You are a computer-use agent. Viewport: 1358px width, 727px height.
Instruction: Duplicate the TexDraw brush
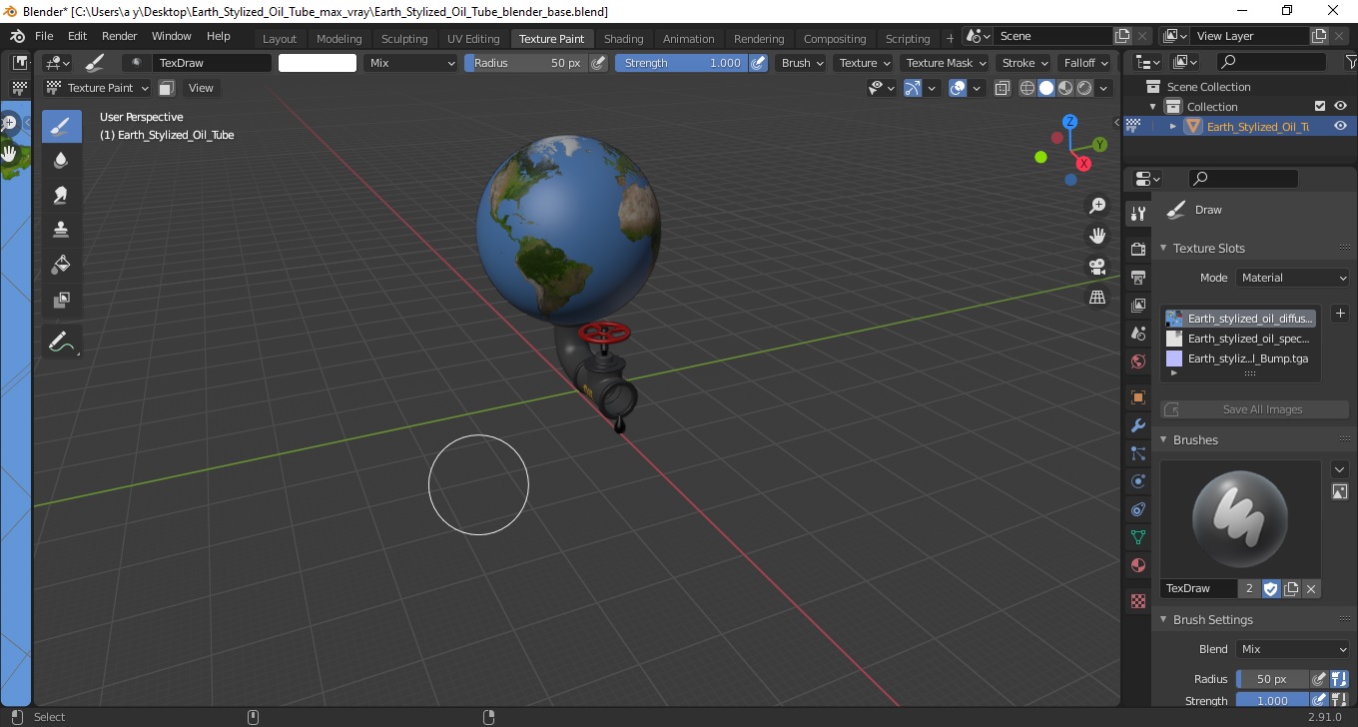tap(1291, 588)
